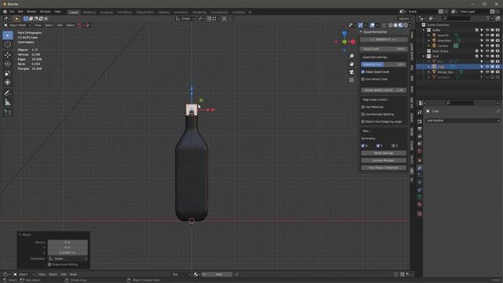The width and height of the screenshot is (503, 283).
Task: Toggle the Y symmetry checkbox
Action: pyautogui.click(x=378, y=145)
